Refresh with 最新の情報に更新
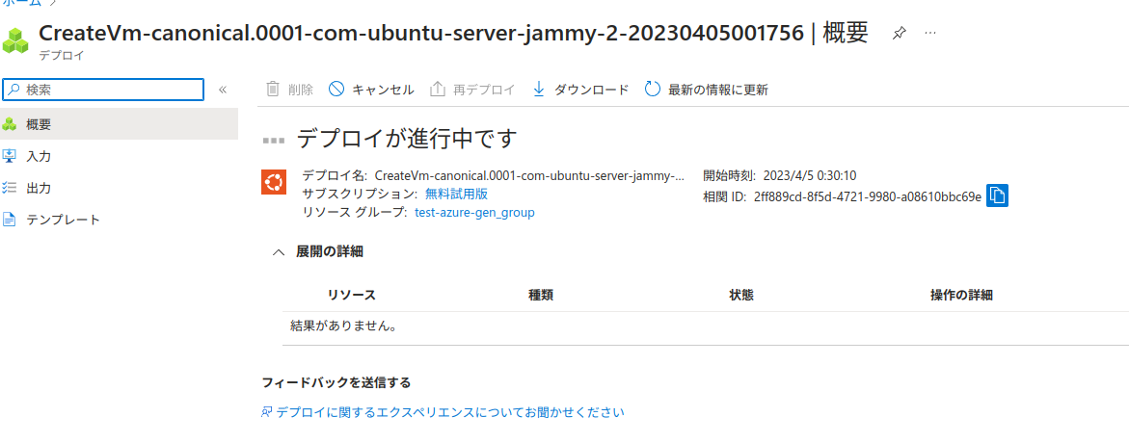This screenshot has width=1129, height=443. tap(707, 90)
